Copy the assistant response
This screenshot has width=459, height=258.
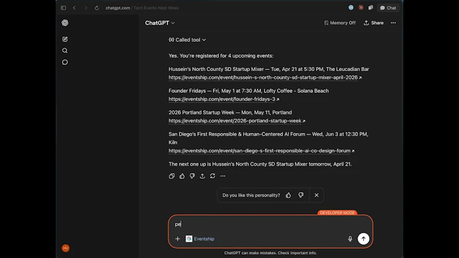[172, 176]
